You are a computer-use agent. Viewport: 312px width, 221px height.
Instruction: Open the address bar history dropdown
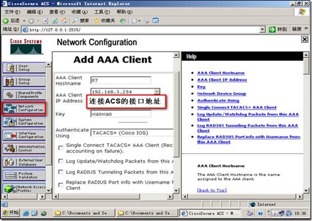[263, 30]
